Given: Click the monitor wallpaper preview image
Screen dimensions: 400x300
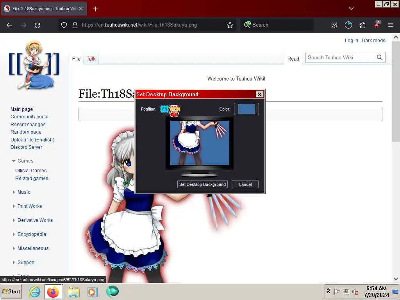Looking at the screenshot, I should pyautogui.click(x=200, y=143).
